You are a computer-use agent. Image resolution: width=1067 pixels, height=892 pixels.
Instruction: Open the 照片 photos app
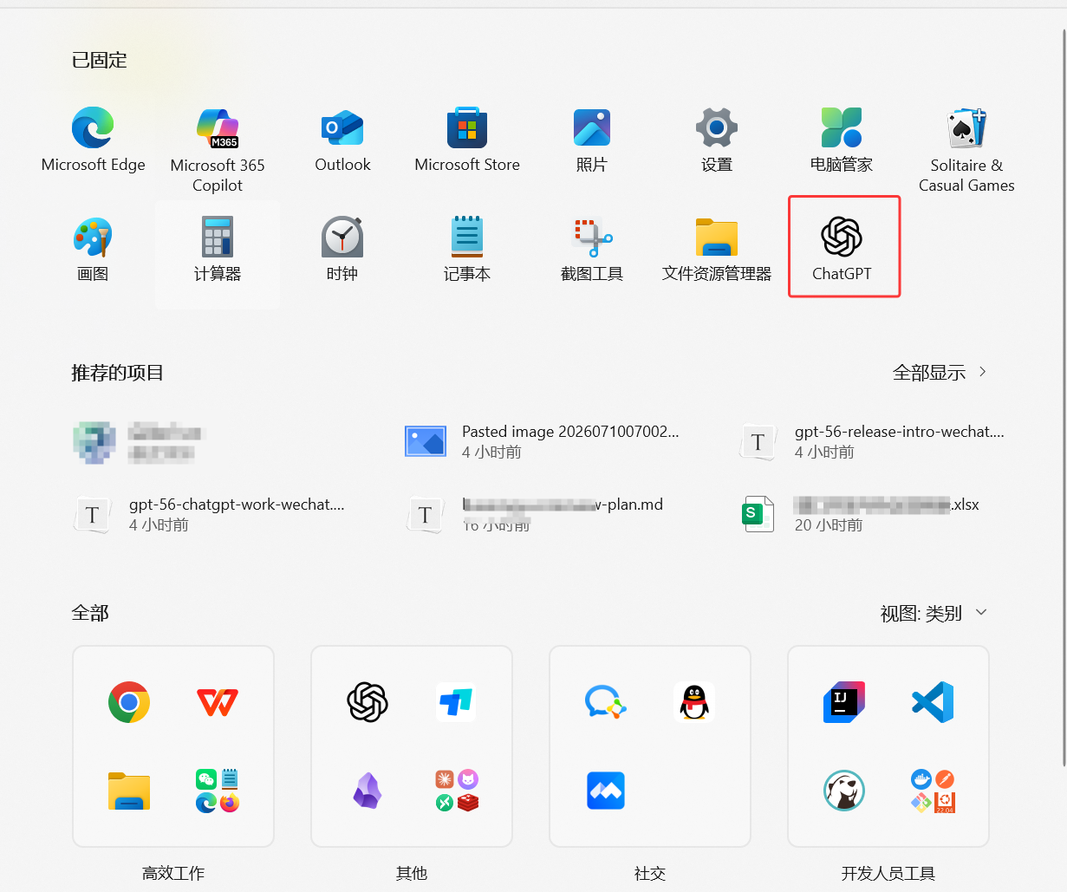click(x=592, y=140)
